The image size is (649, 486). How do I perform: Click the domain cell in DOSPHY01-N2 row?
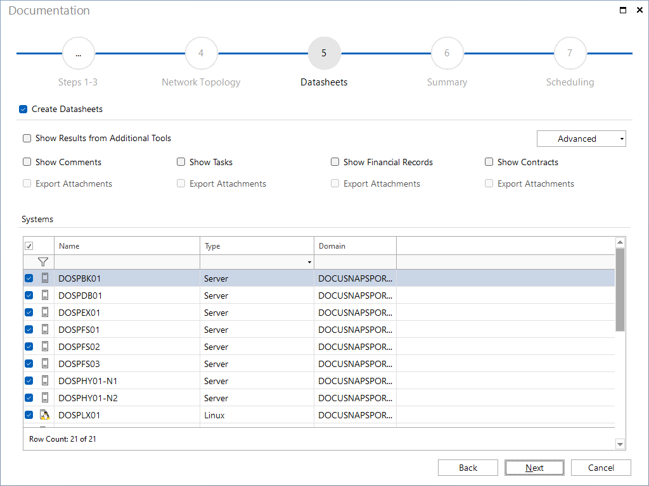355,398
